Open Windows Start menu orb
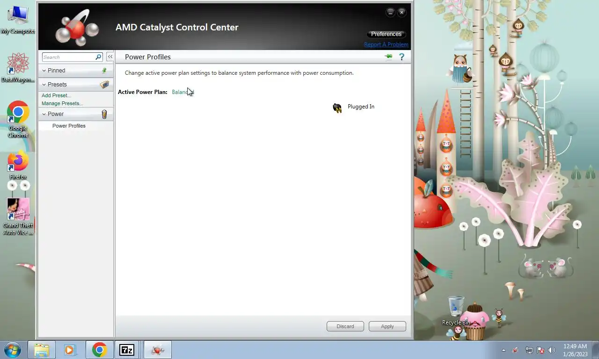 (x=13, y=350)
